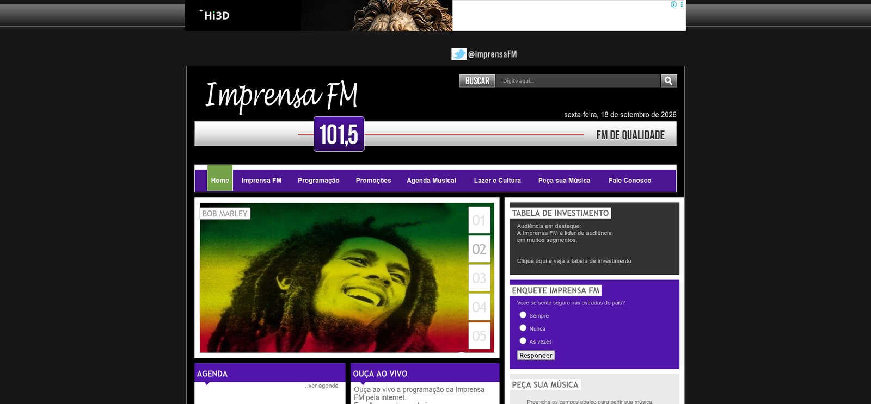Show slide 01 in the slideshow

479,220
